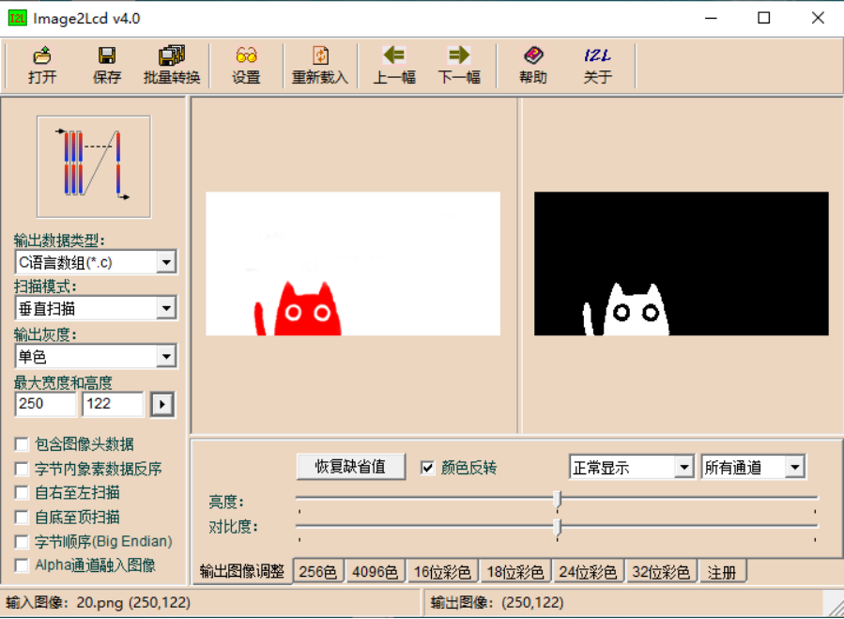Viewport: 844px width, 619px height.
Task: Toggle 自右至左扫描 checkbox
Action: pos(23,493)
